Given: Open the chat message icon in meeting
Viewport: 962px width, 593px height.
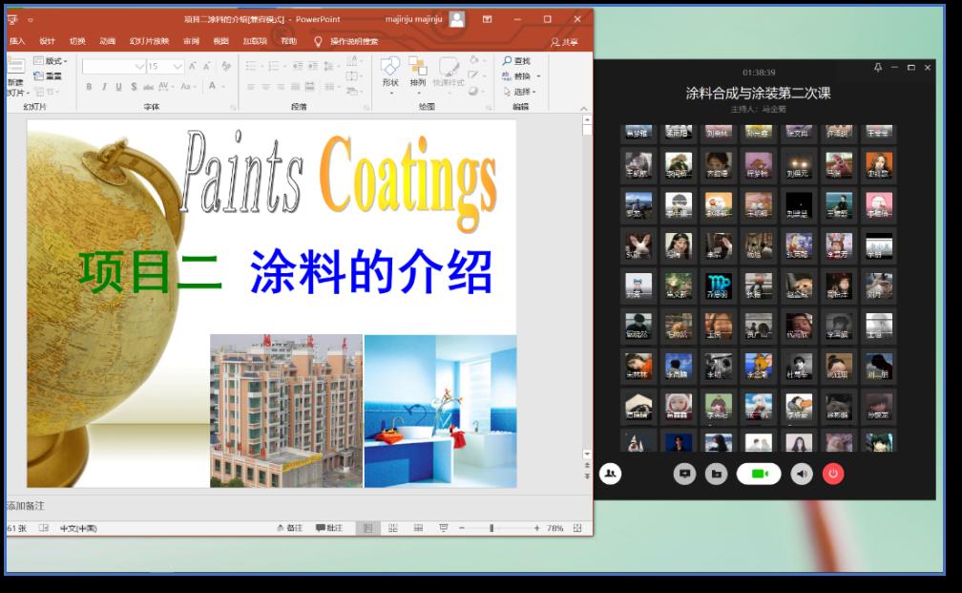Looking at the screenshot, I should 684,474.
